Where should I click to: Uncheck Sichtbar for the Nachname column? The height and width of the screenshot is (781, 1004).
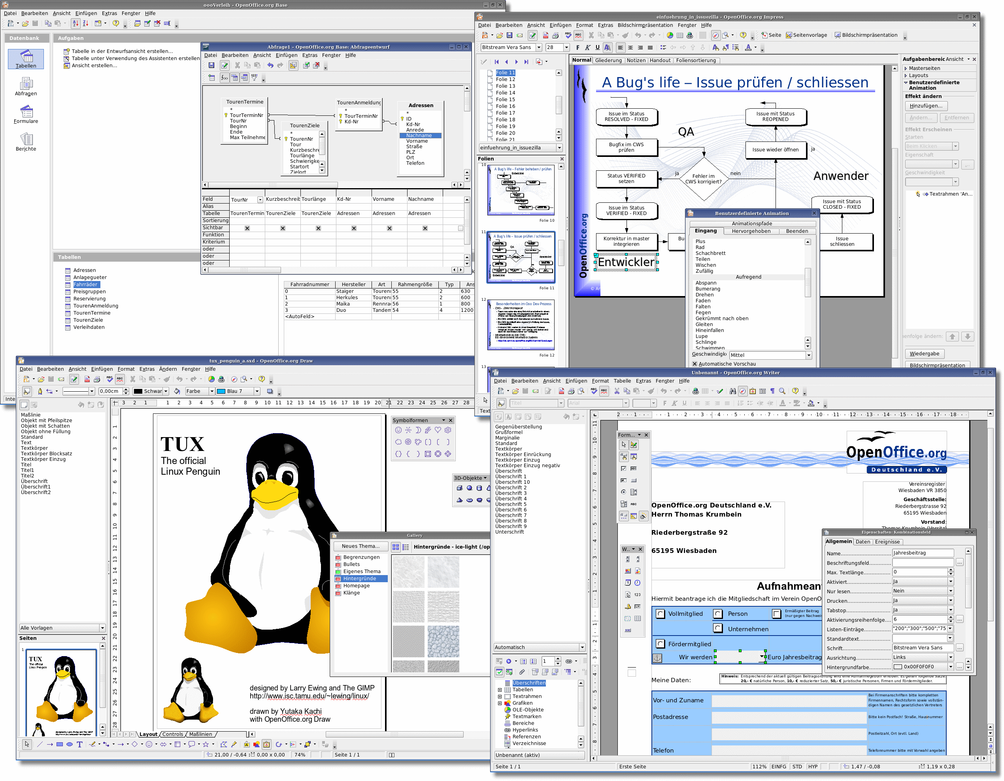[x=425, y=228]
